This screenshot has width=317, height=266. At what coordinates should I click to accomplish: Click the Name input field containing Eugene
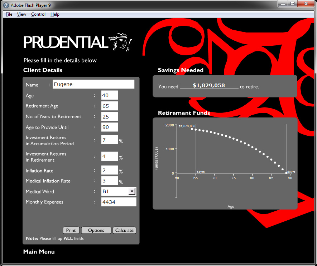[x=93, y=84]
